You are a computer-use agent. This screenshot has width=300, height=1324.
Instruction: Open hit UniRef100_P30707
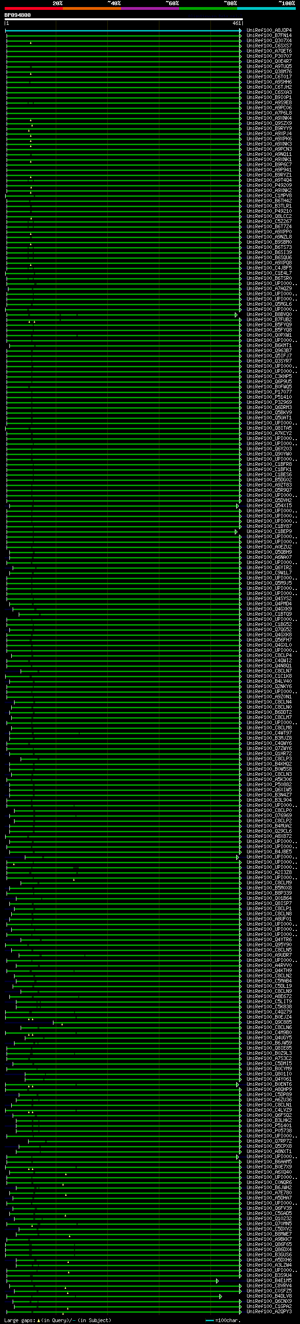point(269,56)
